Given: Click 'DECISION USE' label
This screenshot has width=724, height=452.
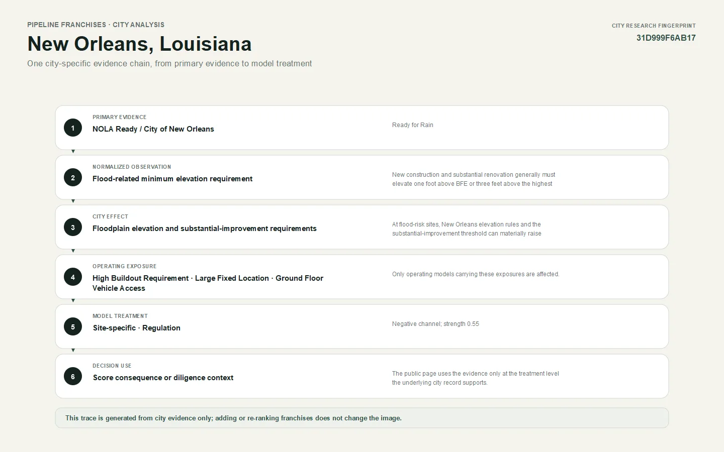Looking at the screenshot, I should tap(112, 366).
